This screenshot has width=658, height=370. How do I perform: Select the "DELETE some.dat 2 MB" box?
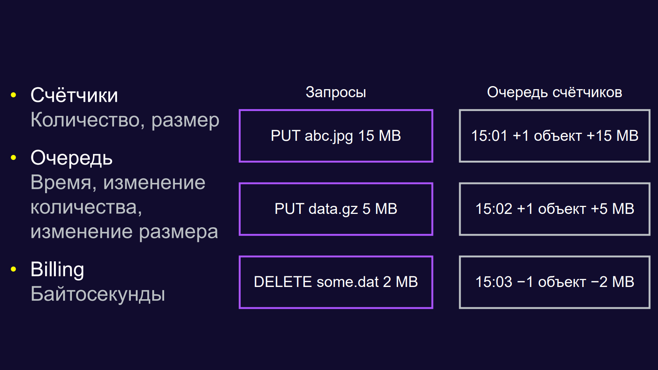click(x=336, y=282)
